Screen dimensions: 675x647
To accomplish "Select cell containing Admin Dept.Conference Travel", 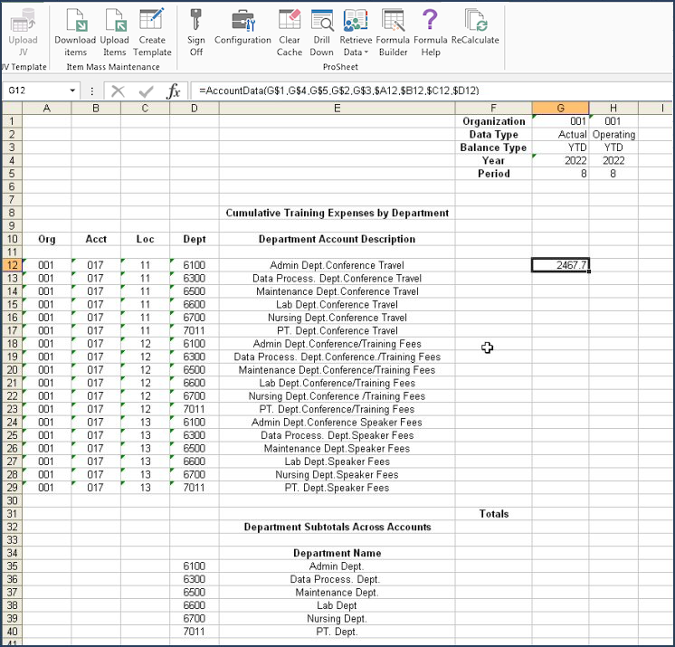I will (337, 265).
